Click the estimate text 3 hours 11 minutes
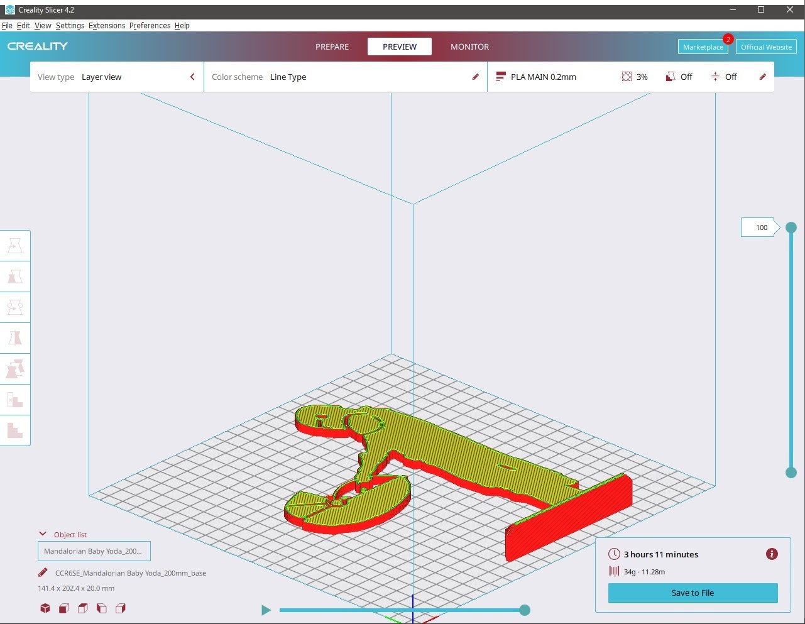Image resolution: width=805 pixels, height=624 pixels. (661, 554)
